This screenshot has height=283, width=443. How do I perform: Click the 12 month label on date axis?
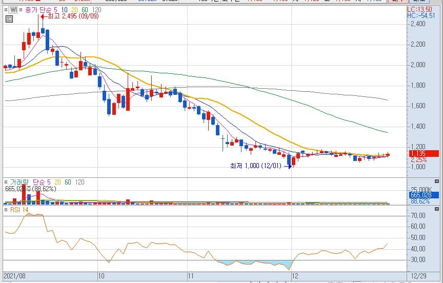295,276
